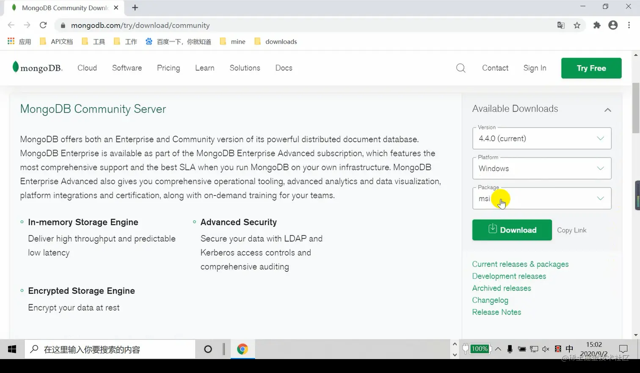Open the Version 4.4.0 (current) dropdown

[542, 138]
